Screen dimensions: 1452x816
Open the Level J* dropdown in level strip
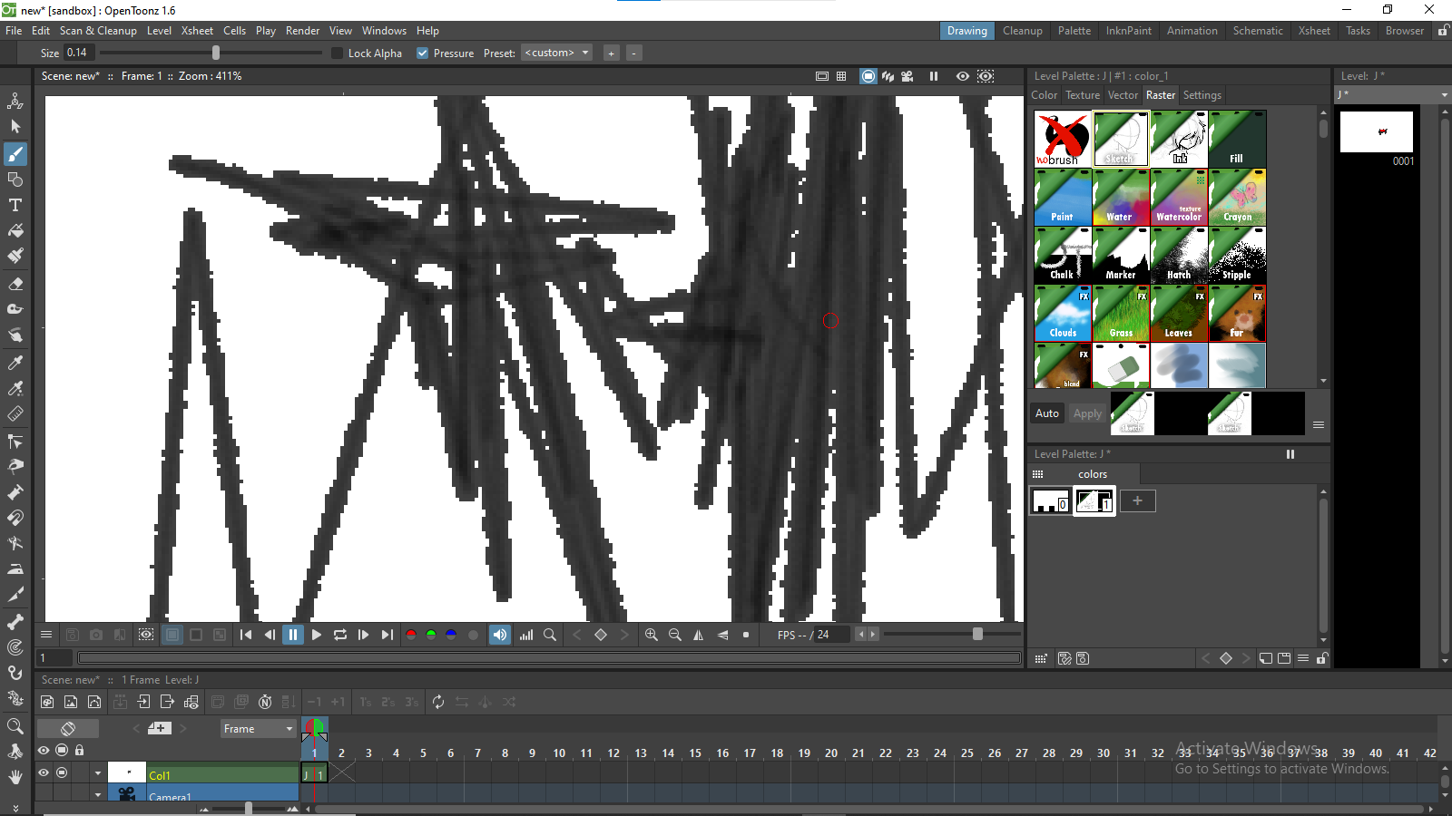(x=1393, y=94)
